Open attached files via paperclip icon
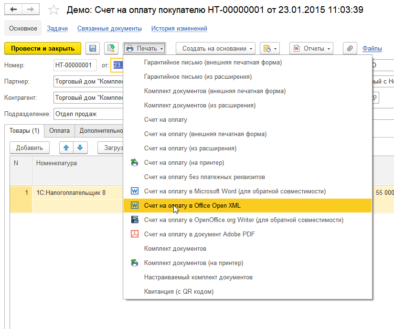 point(351,48)
